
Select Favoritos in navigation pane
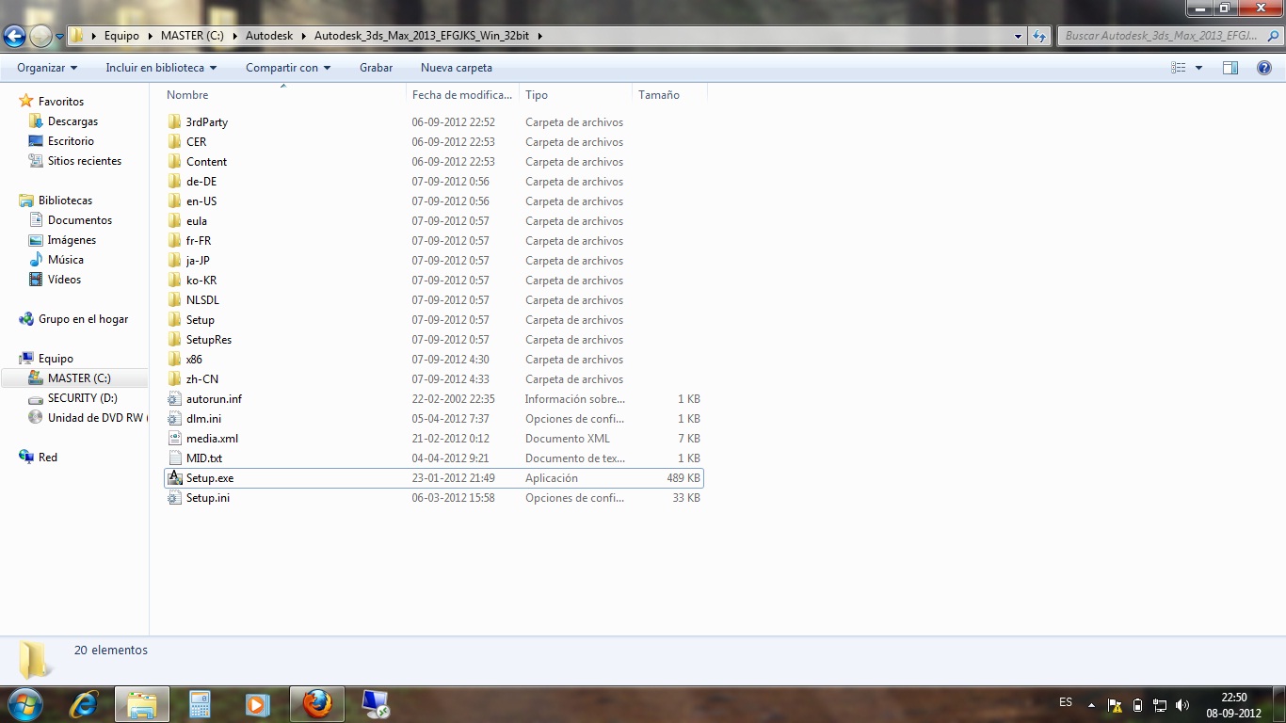point(61,102)
